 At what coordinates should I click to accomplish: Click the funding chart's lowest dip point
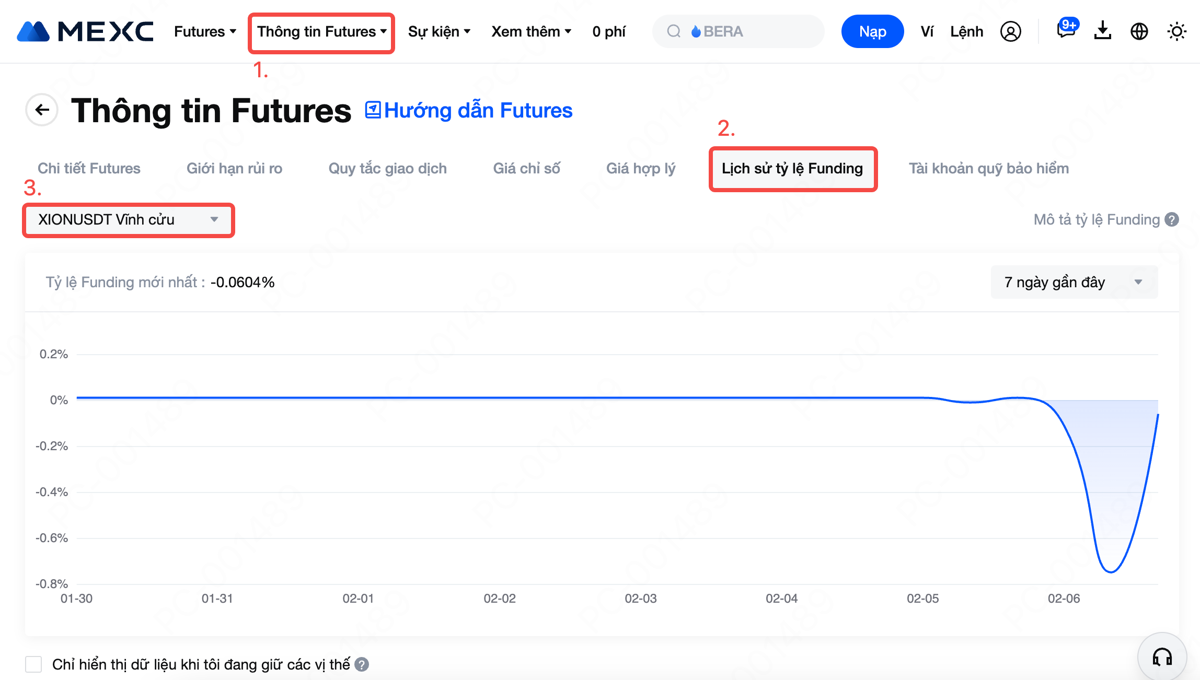(1110, 572)
